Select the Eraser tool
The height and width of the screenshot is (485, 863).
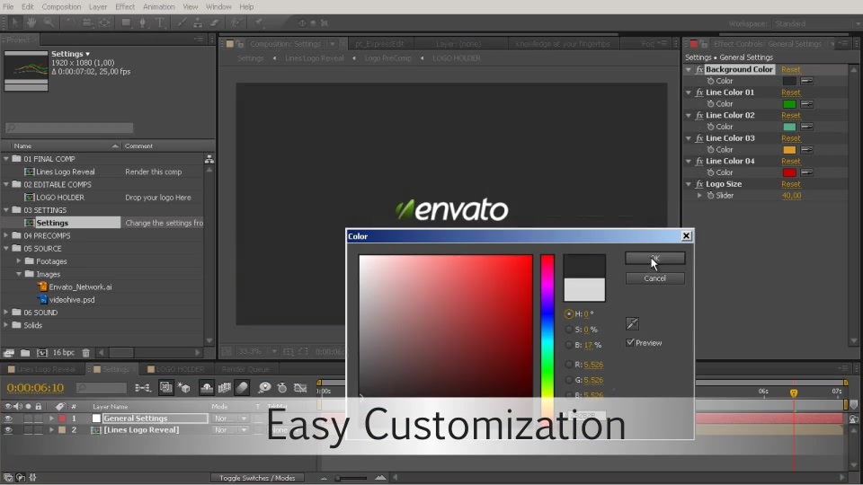pos(215,22)
